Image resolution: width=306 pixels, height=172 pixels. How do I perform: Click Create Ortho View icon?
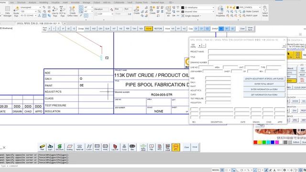[72, 11]
